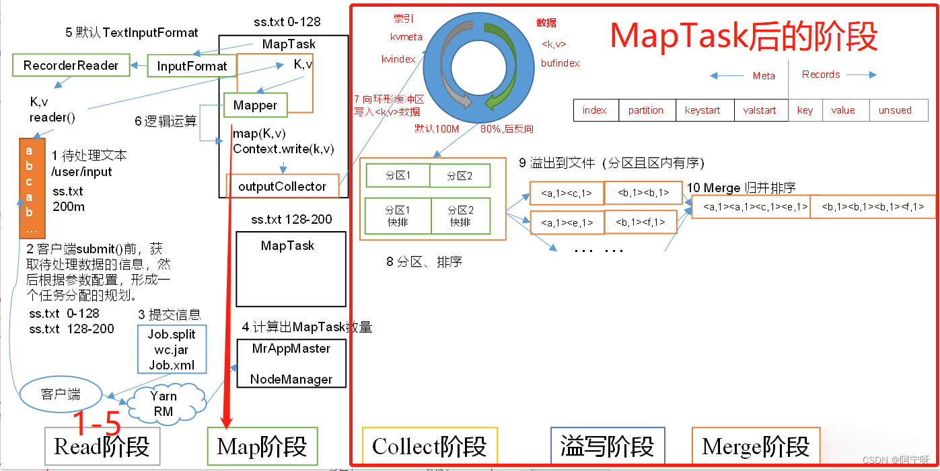Click the InputFormat box
The height and width of the screenshot is (471, 940).
coord(191,66)
